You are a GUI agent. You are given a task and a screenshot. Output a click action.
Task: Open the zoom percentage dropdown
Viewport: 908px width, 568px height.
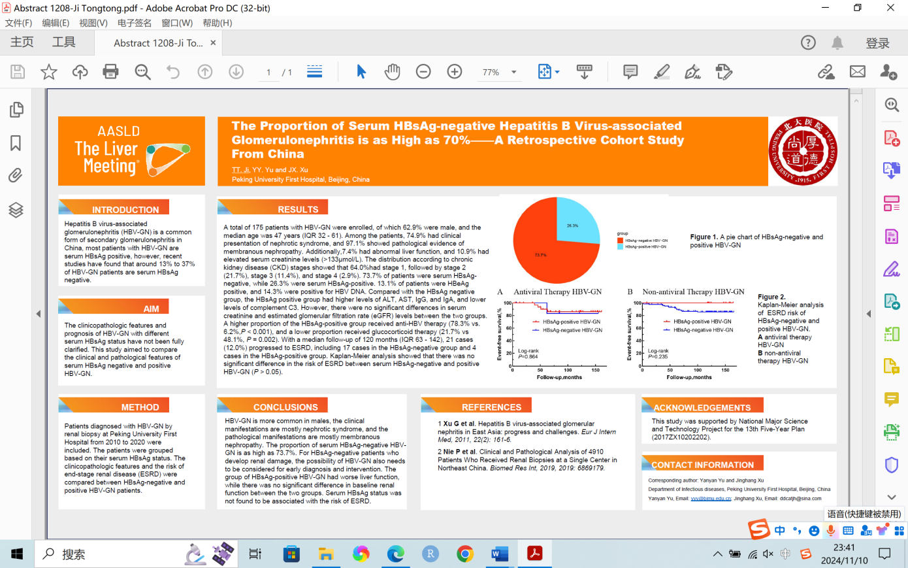[x=514, y=72]
